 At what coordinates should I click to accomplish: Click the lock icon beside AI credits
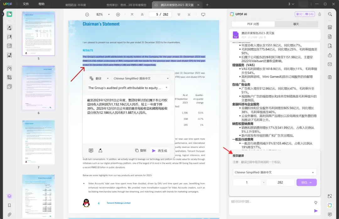(320, 14)
